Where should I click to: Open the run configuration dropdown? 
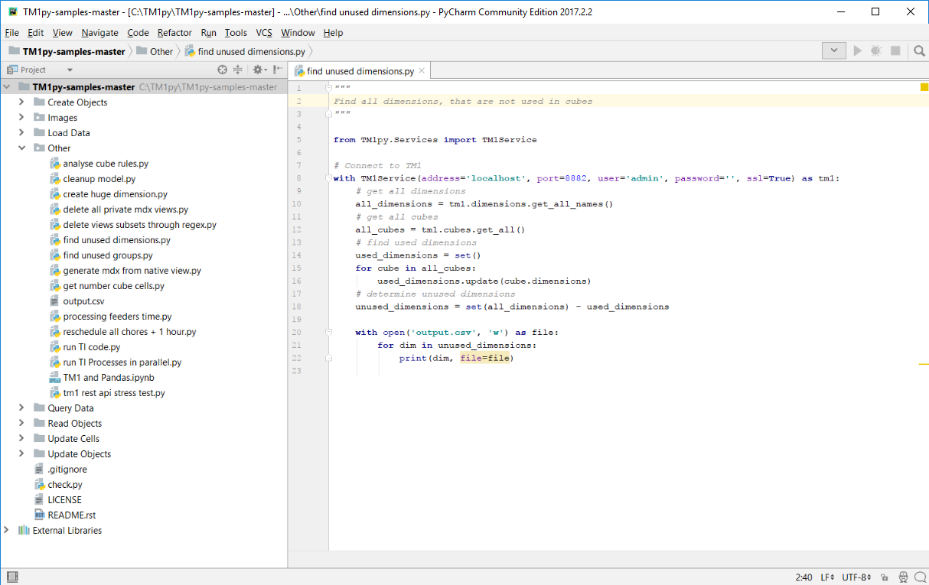coord(833,51)
